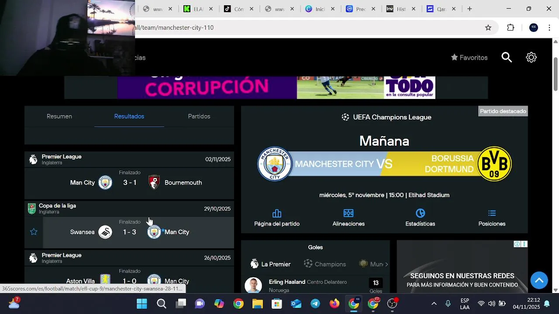Viewport: 559px width, 314px height.
Task: Open File Explorer from the taskbar
Action: 258,304
